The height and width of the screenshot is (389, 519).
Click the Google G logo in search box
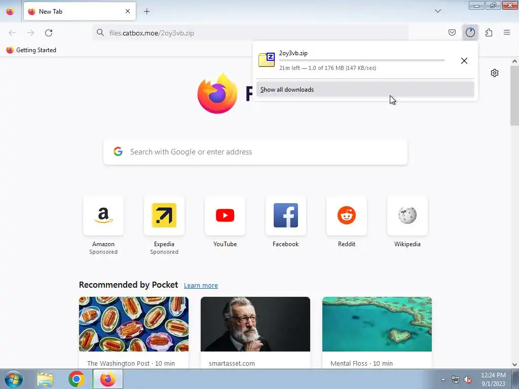click(118, 151)
